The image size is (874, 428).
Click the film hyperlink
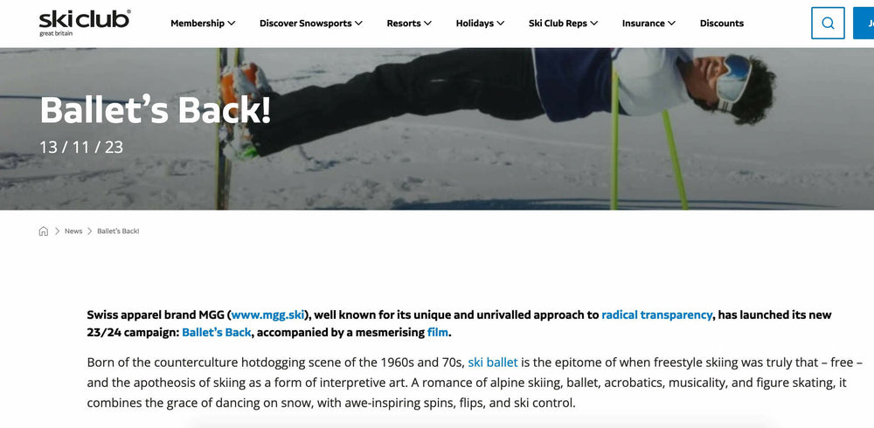[438, 333]
